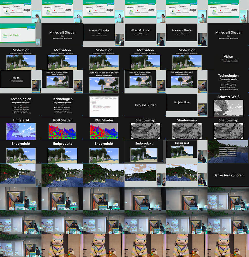Viewport: 249px width, 257px height.
Task: Open the large Vision slide without presenter
Action: (228, 58)
